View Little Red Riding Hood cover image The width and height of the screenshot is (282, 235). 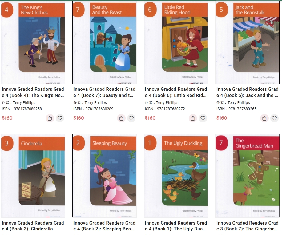176,42
